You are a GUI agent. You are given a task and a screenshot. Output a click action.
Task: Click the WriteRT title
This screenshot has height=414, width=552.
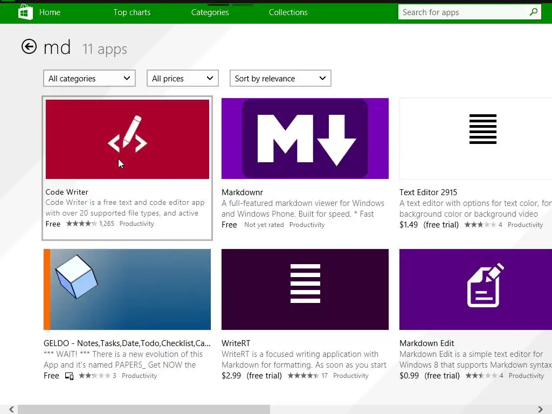tap(236, 343)
